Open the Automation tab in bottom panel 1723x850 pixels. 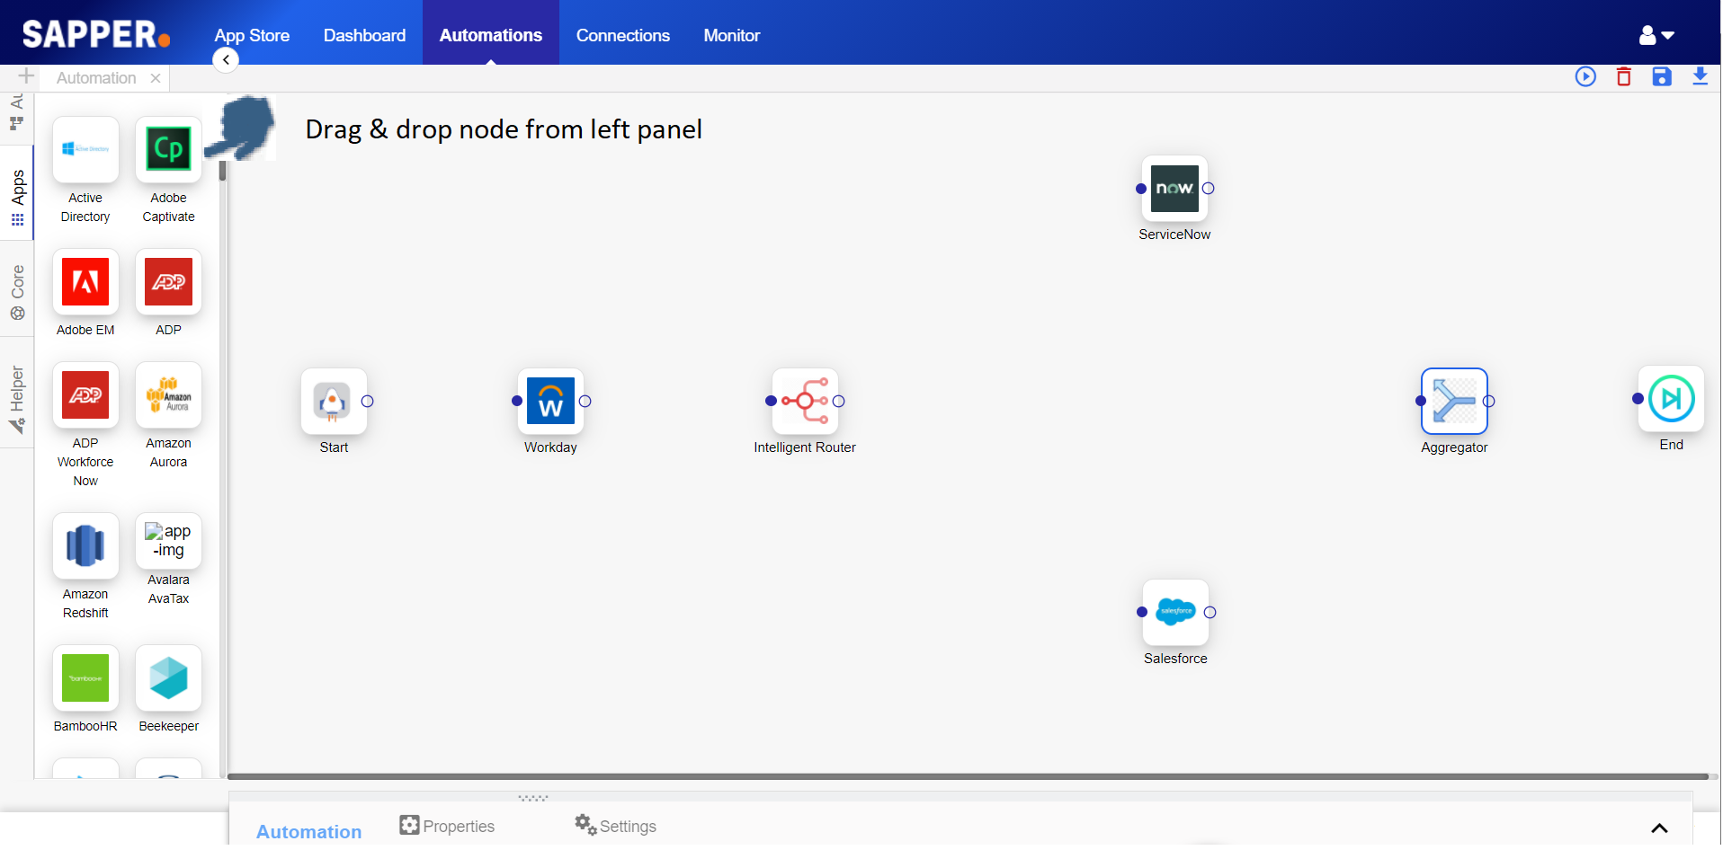[309, 832]
